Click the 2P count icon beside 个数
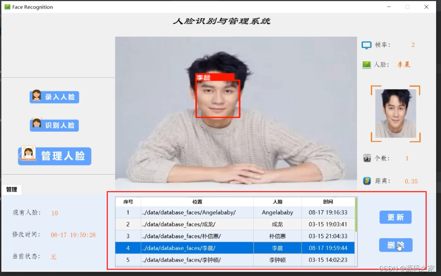Image resolution: width=441 pixels, height=276 pixels. (x=367, y=158)
